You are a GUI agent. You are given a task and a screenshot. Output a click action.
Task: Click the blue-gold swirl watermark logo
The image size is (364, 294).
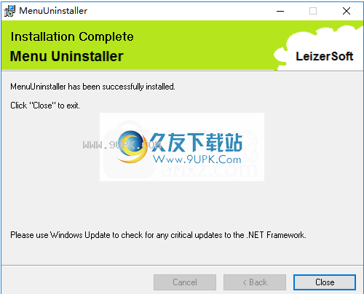click(132, 147)
